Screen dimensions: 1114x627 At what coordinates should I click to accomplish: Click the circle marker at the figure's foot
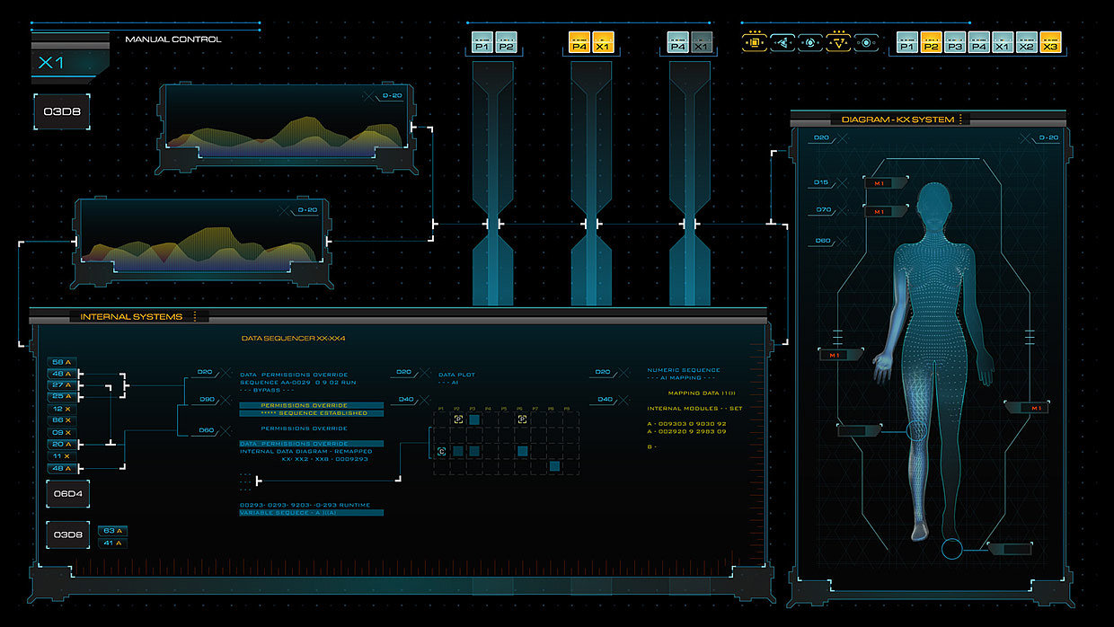click(951, 548)
